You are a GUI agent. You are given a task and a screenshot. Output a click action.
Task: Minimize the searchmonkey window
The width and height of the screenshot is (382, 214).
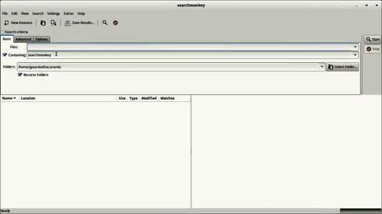[357, 5]
